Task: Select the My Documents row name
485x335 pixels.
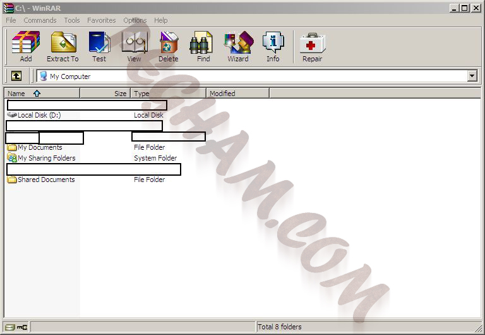Action: [x=40, y=147]
